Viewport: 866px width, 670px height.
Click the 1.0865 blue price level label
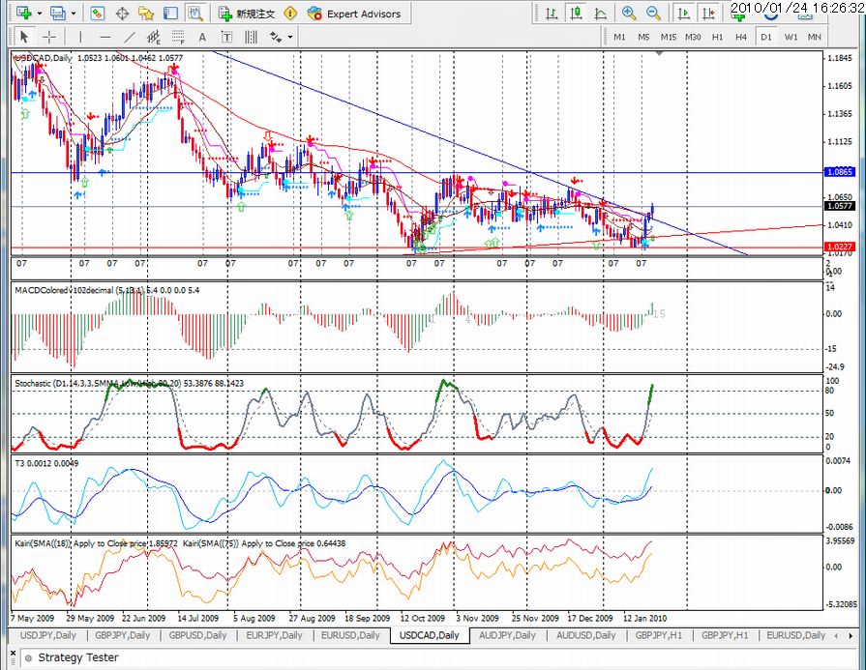(840, 172)
